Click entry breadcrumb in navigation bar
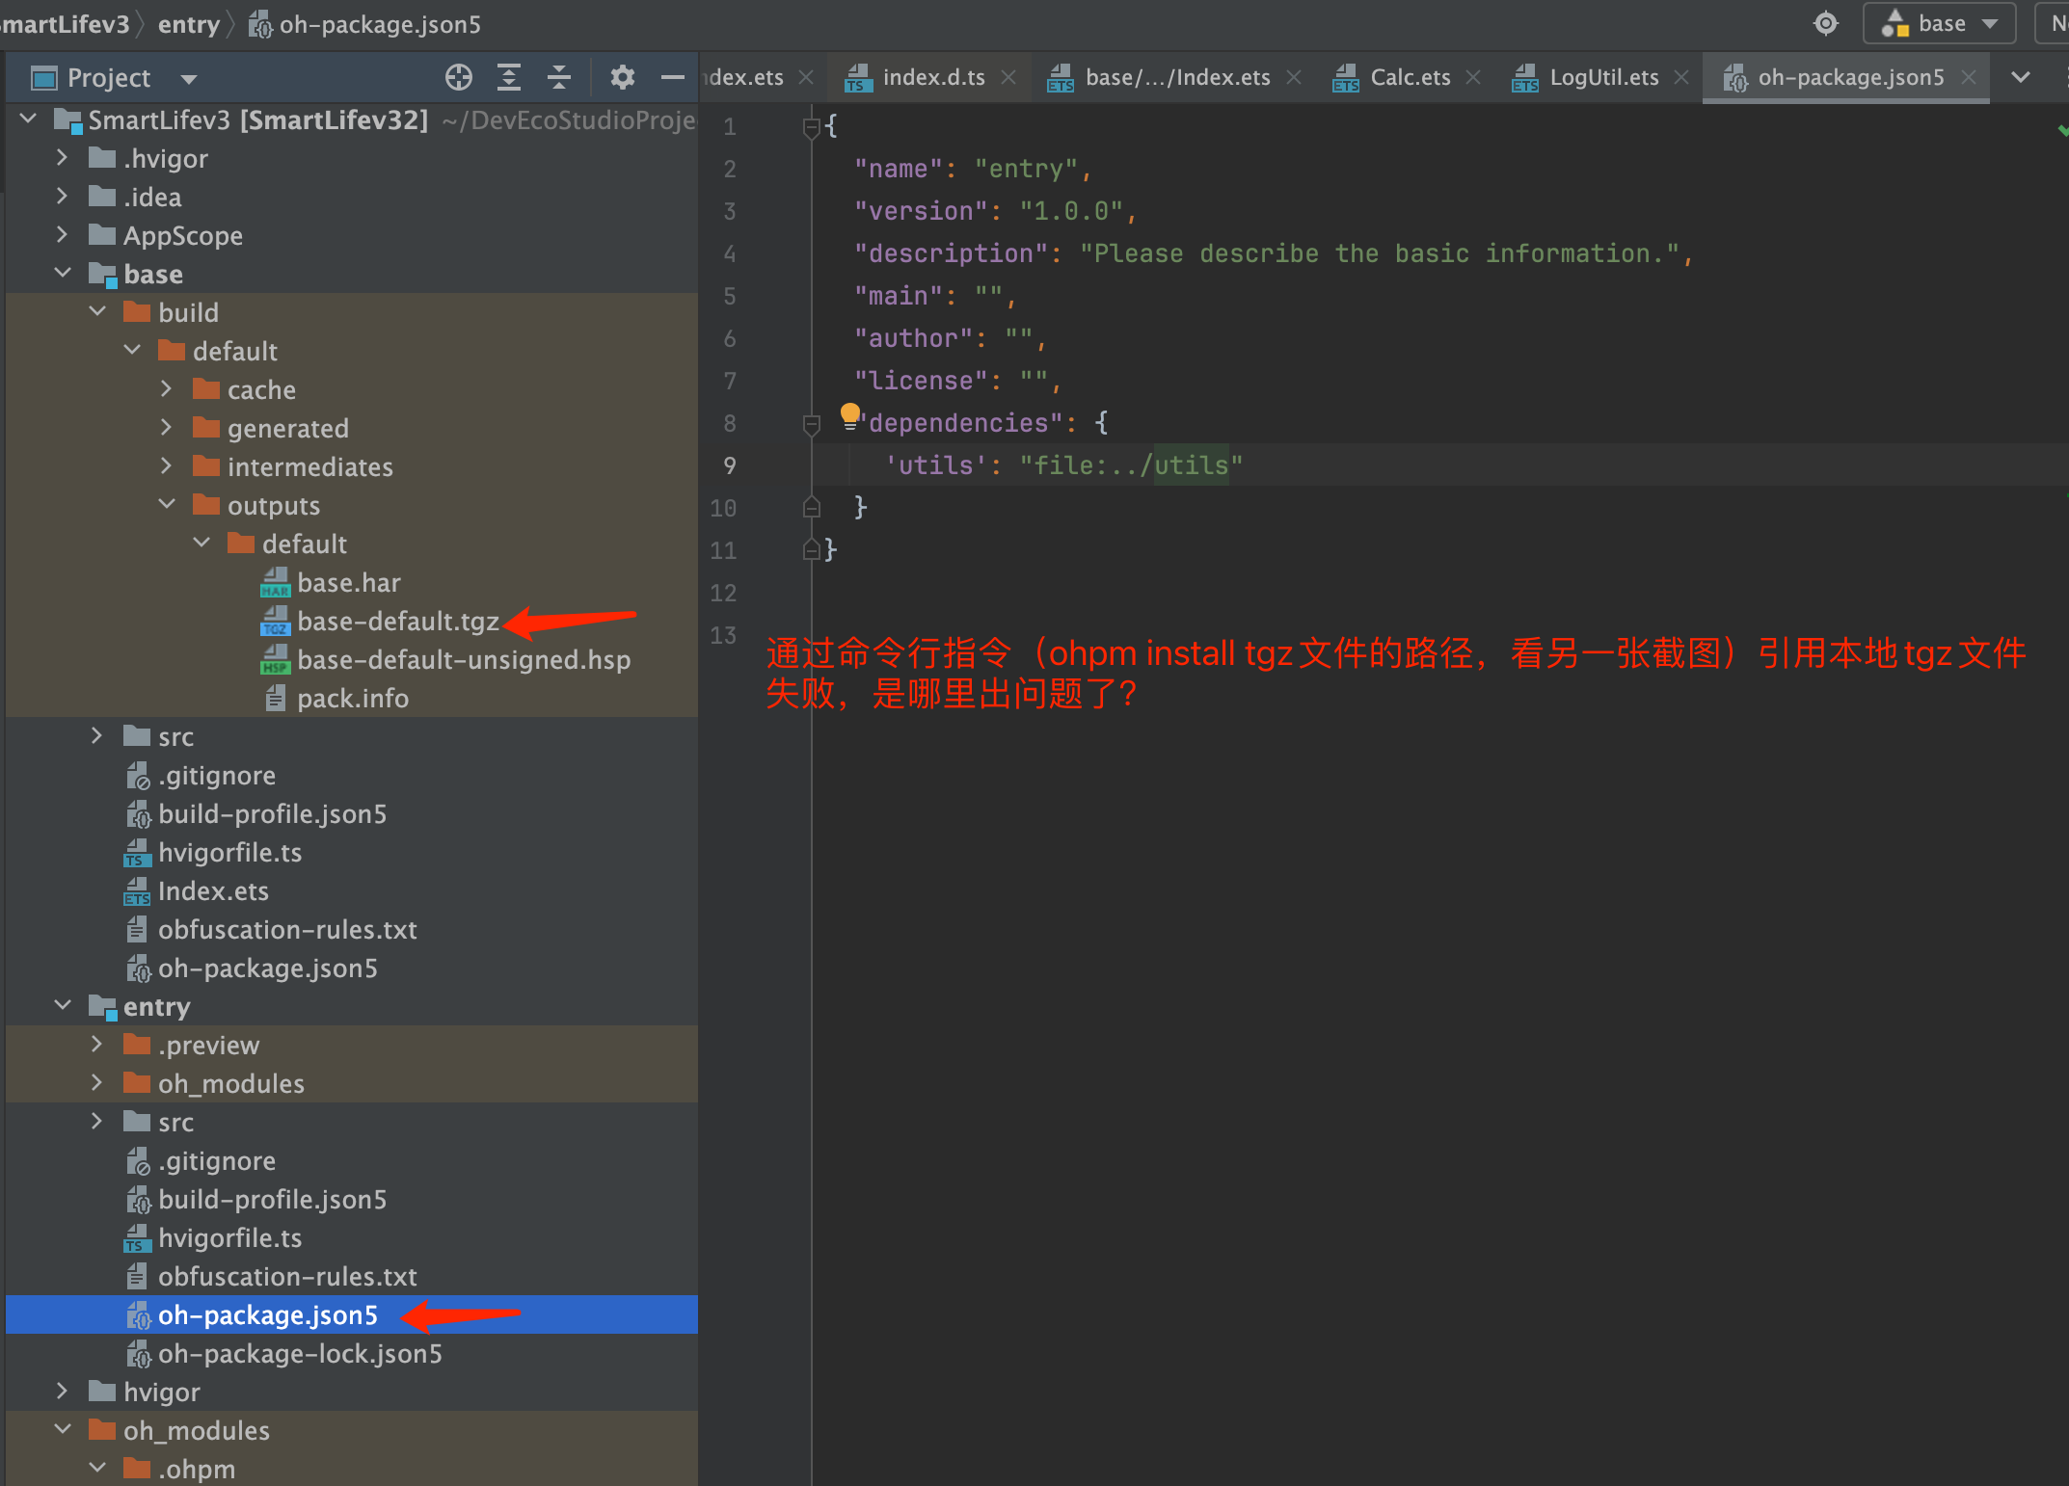Image resolution: width=2069 pixels, height=1486 pixels. click(x=189, y=24)
